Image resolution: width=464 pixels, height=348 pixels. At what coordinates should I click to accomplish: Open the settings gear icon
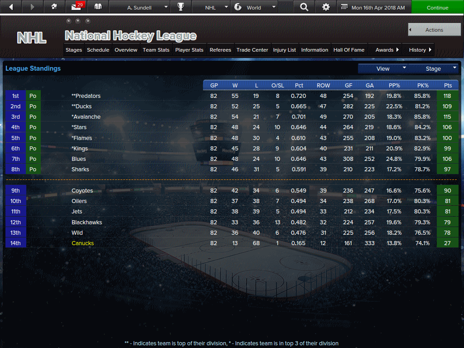click(326, 7)
